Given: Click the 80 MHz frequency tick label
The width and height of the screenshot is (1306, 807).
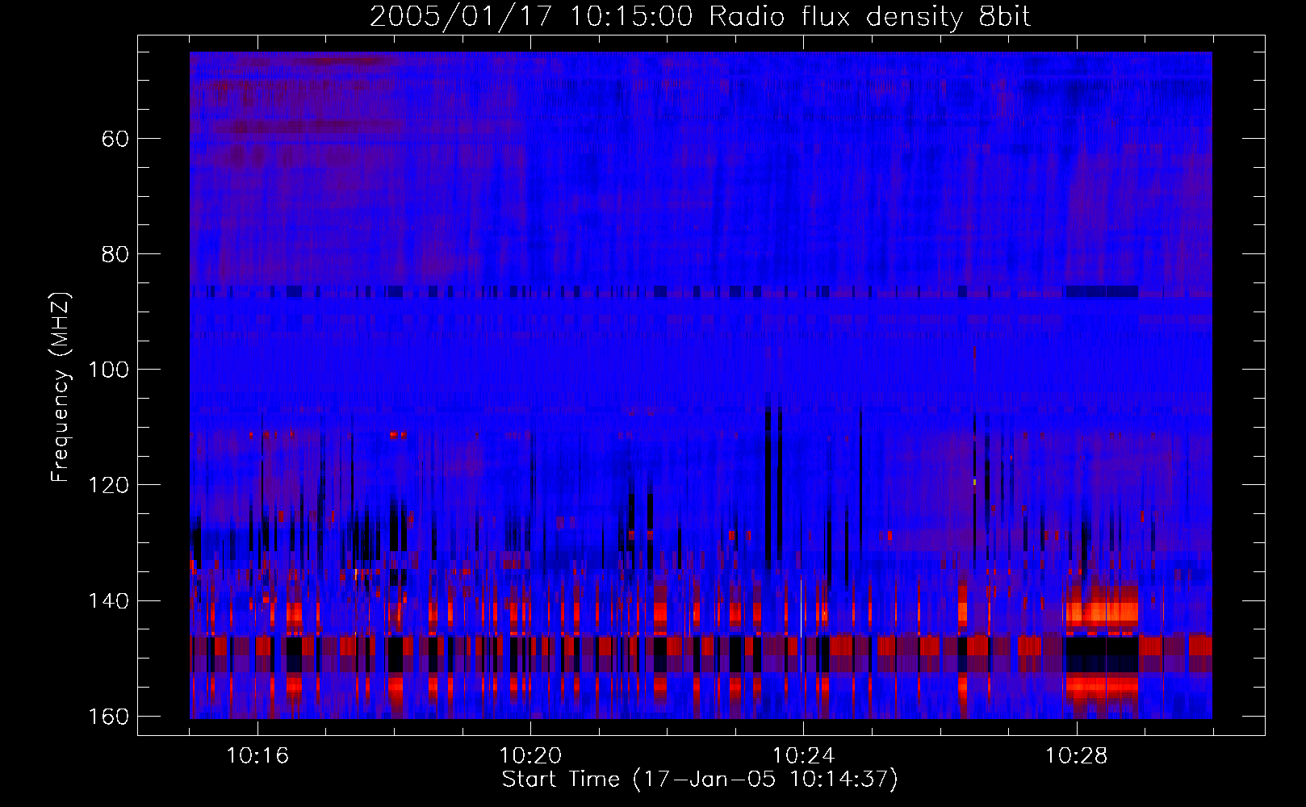Looking at the screenshot, I should pyautogui.click(x=115, y=254).
